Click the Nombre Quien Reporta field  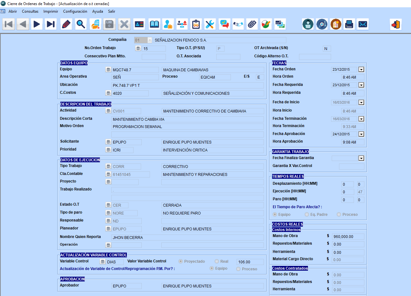pos(187,237)
